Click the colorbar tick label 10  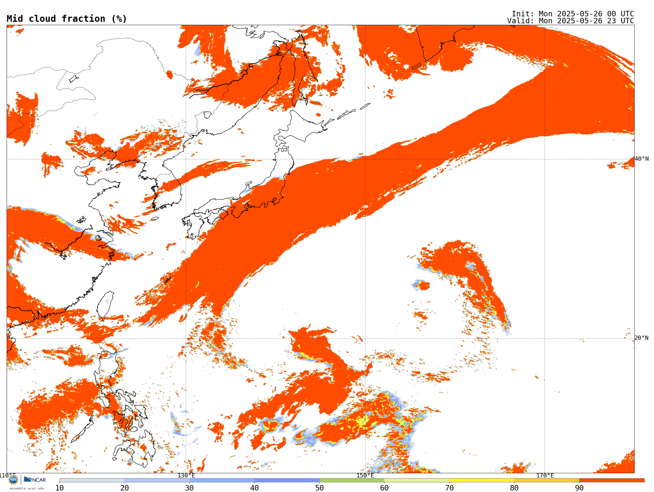60,488
